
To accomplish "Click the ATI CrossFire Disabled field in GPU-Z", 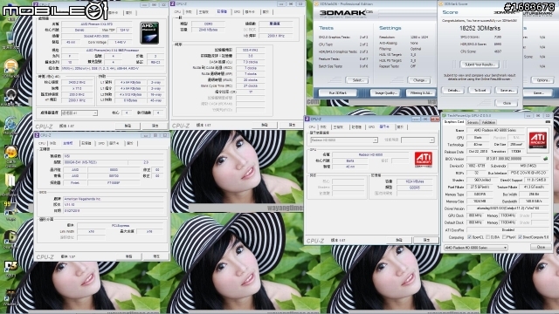I will point(508,230).
